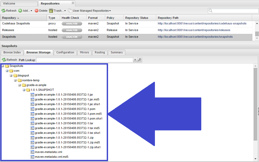Click the top toolbar Refresh icon
This screenshot has height=162, width=259.
[x=3, y=11]
